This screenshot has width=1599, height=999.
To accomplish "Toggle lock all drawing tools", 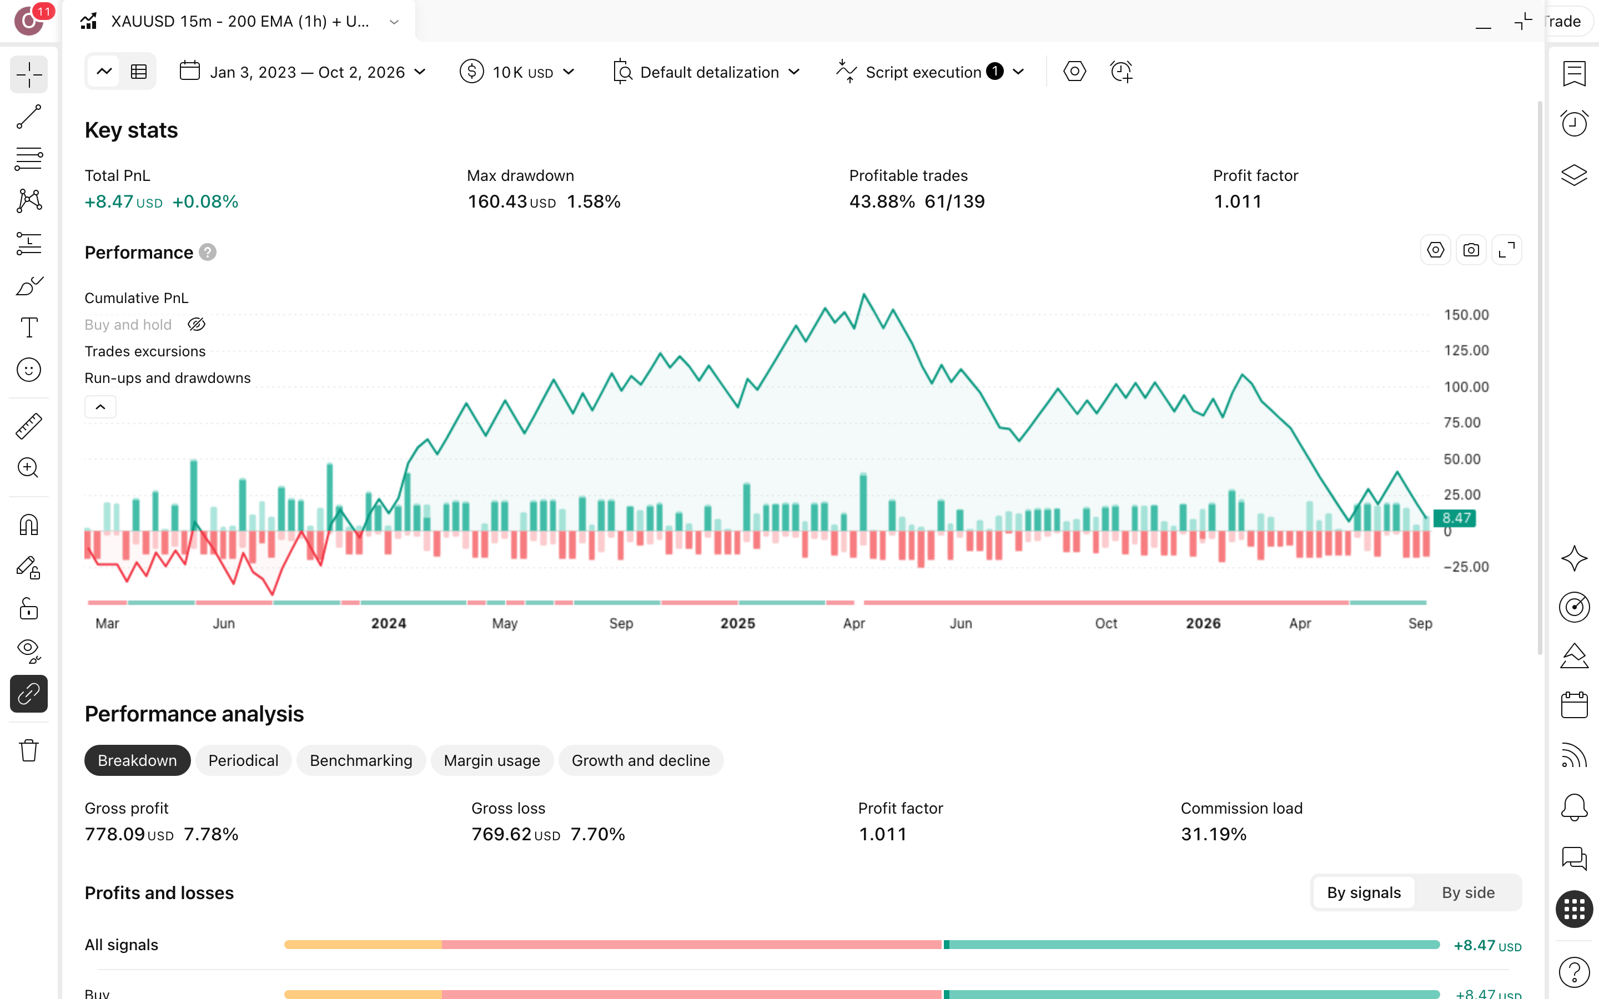I will [29, 609].
